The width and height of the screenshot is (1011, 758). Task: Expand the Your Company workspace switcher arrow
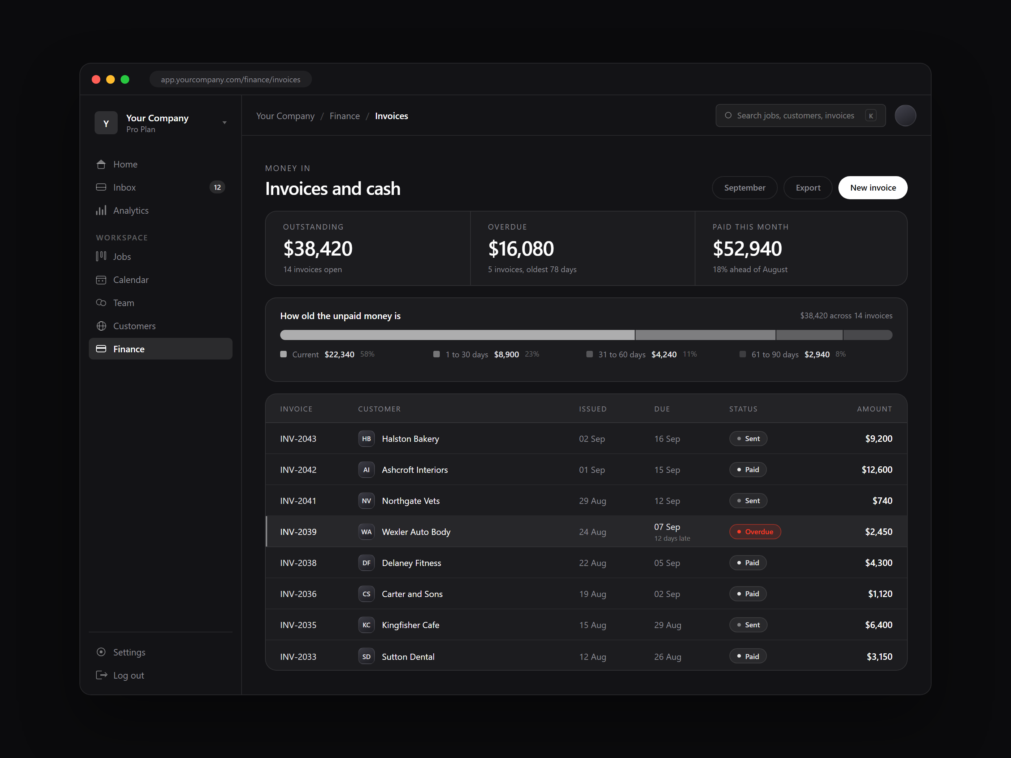225,123
